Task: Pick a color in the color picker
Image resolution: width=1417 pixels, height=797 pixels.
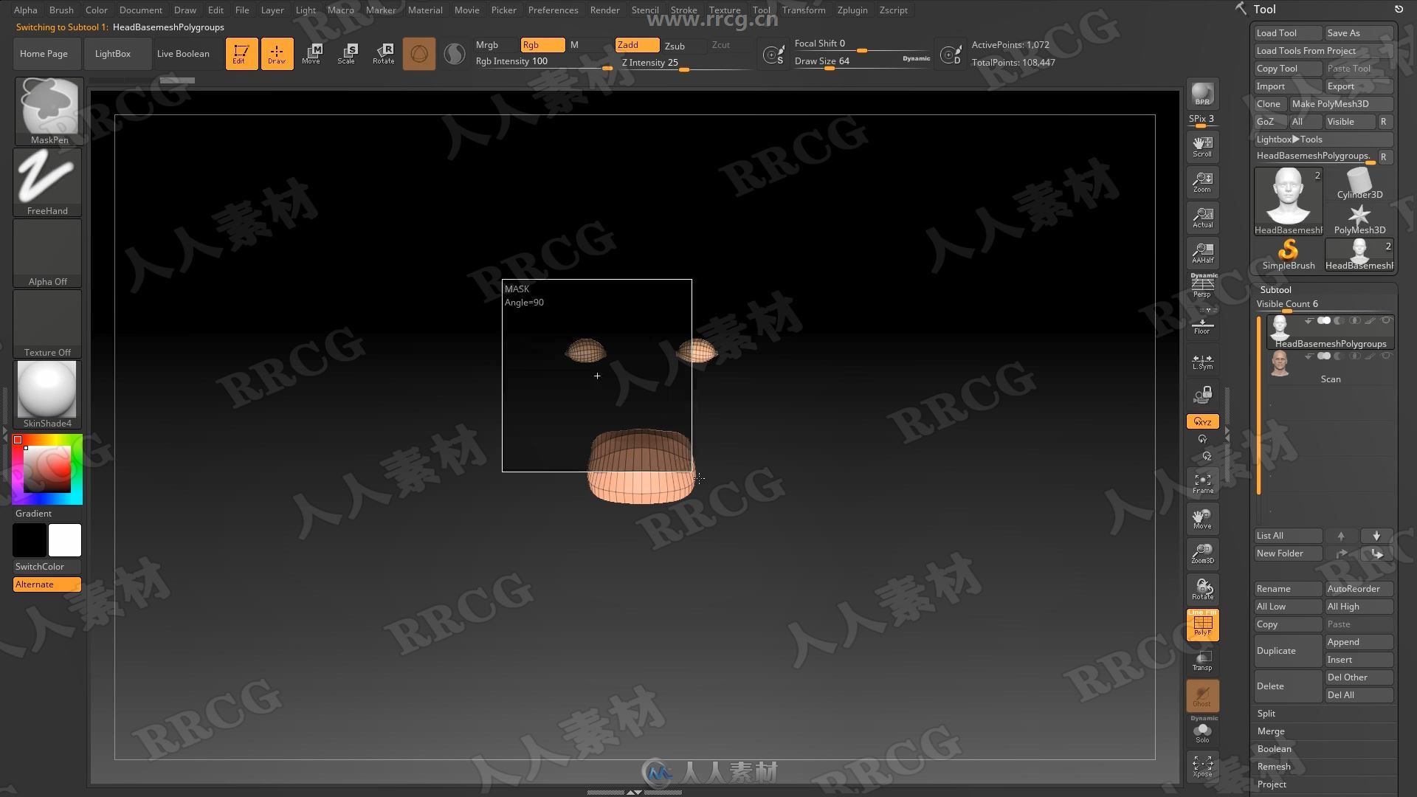Action: click(47, 469)
